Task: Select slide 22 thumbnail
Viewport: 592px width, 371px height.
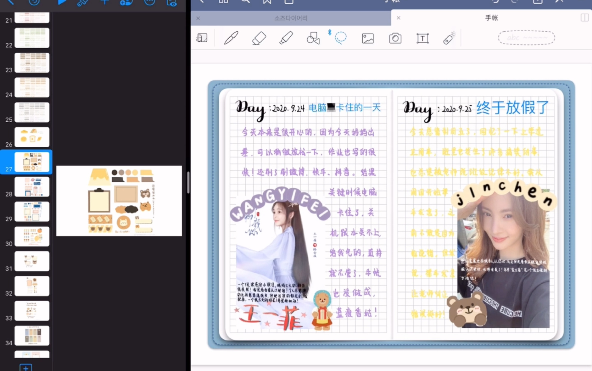Action: coord(32,38)
